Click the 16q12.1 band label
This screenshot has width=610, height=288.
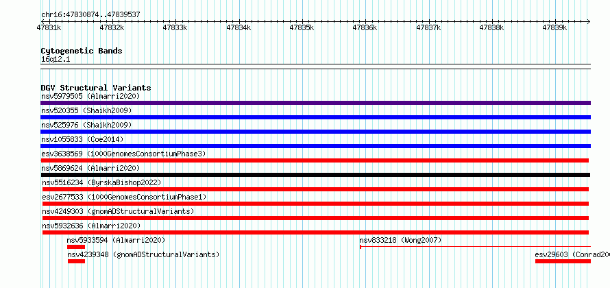point(56,60)
